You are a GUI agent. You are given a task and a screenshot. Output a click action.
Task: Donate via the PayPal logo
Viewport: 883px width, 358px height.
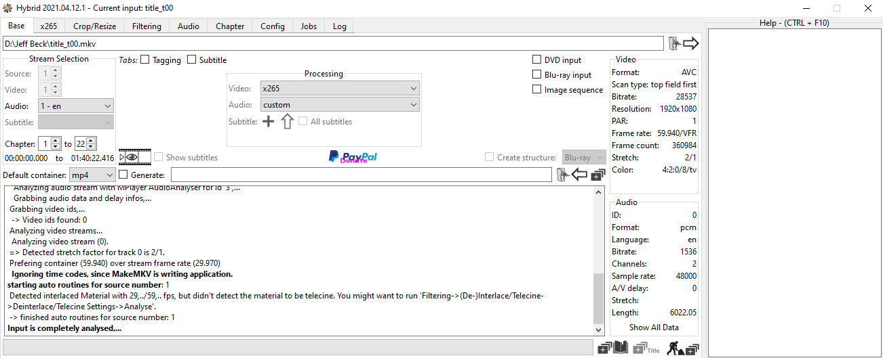[x=353, y=157]
